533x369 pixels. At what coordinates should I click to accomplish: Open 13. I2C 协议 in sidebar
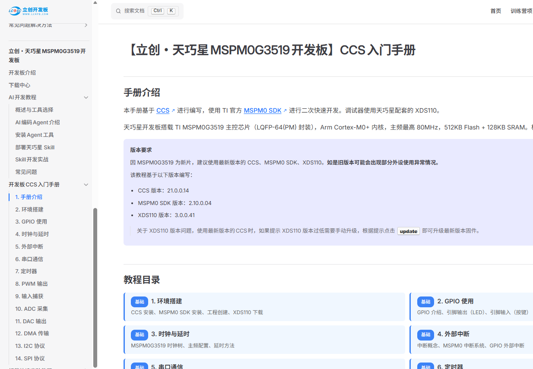click(30, 346)
